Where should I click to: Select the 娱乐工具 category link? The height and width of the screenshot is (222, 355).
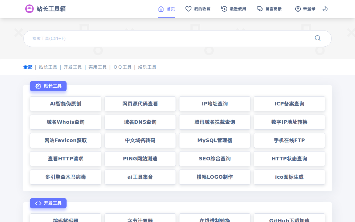click(x=147, y=67)
